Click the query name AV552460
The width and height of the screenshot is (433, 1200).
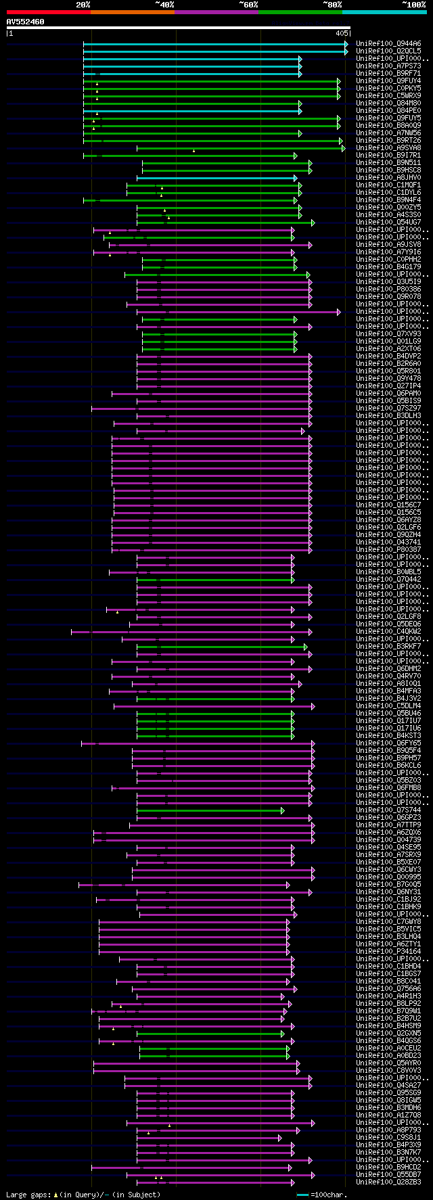(x=26, y=22)
